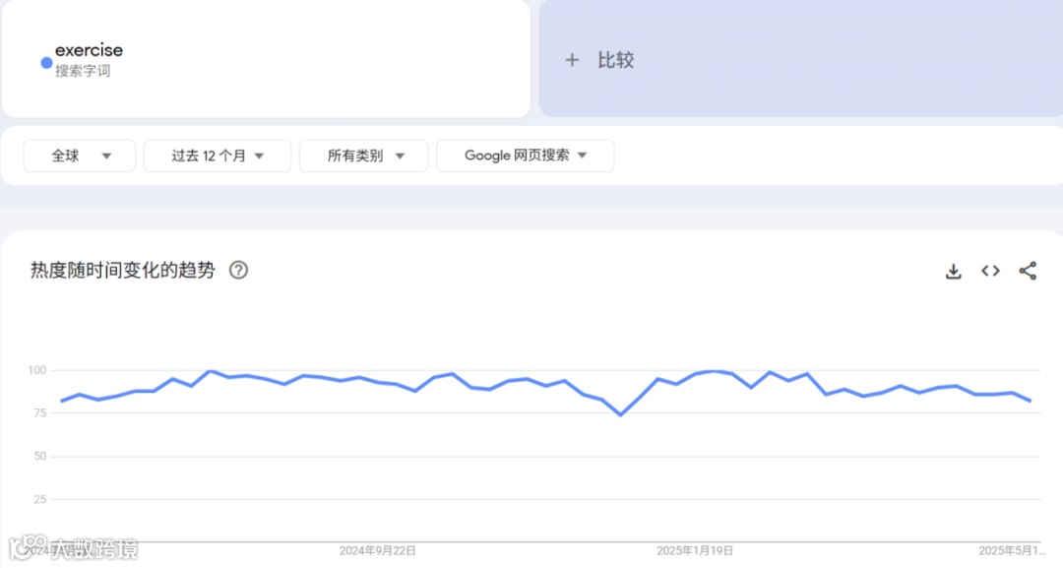Open the 过去 12 个月 time range dropdown
The image size is (1063, 568).
coord(218,156)
